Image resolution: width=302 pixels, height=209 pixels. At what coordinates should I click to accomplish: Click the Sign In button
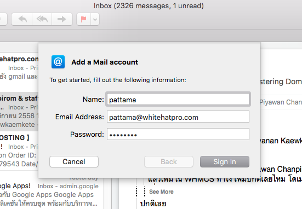pyautogui.click(x=225, y=162)
